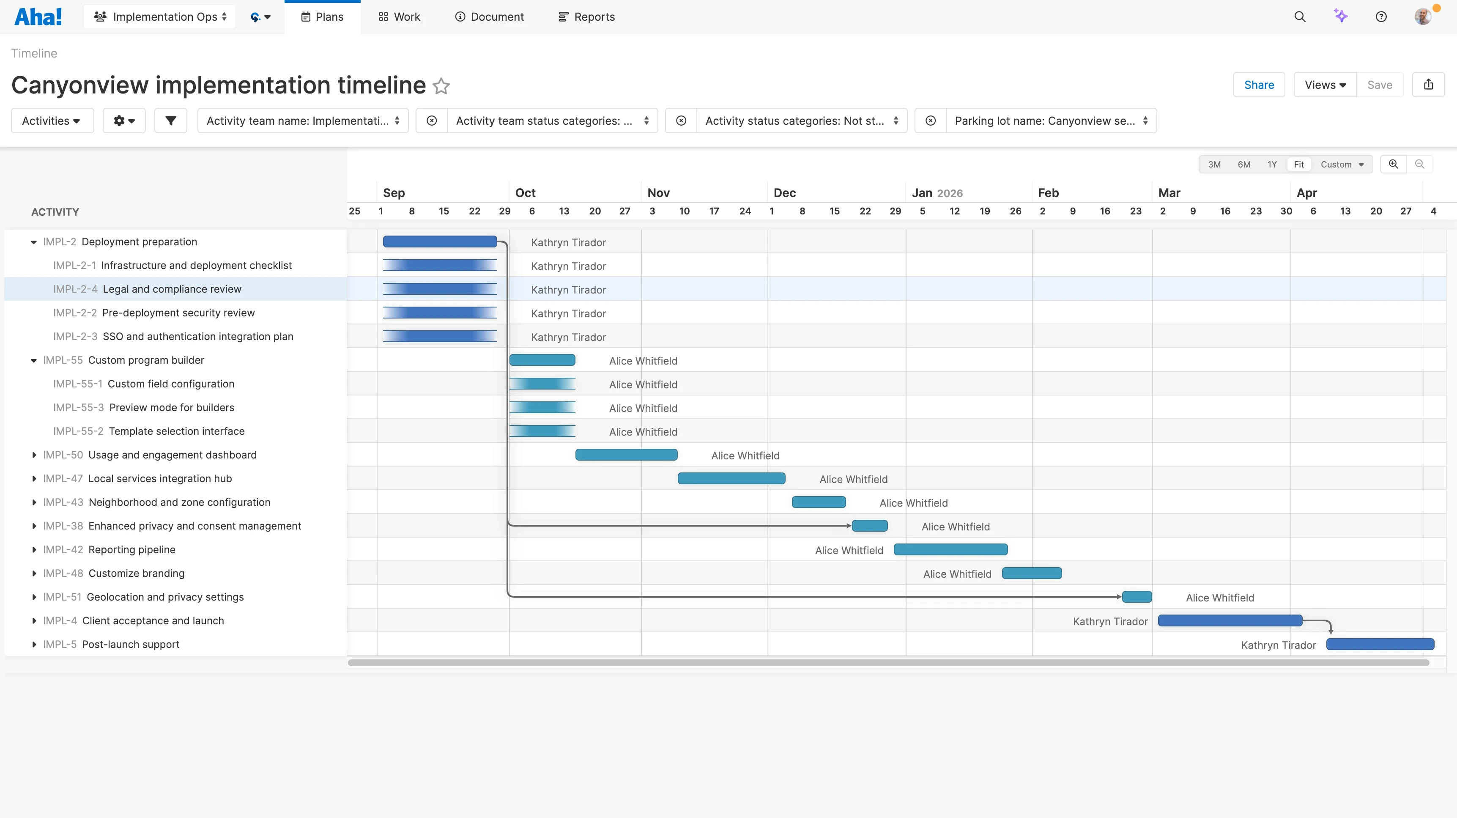Click the Share button
This screenshot has height=818, width=1457.
pos(1258,84)
